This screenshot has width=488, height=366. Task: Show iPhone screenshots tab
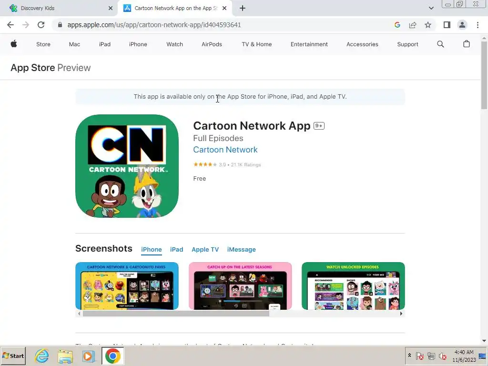coord(151,249)
